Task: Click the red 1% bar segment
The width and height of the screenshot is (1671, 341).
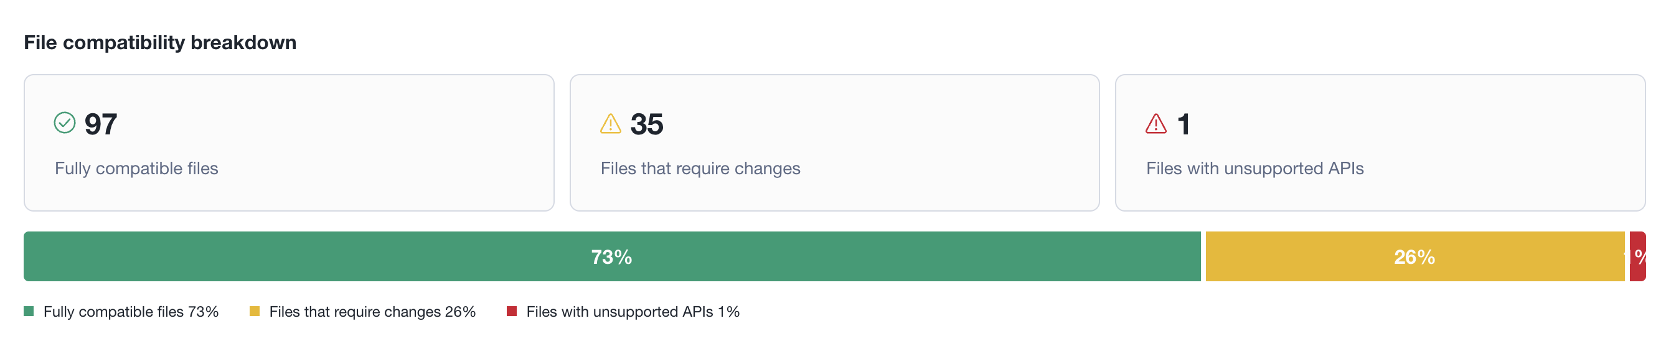Action: [x=1638, y=257]
